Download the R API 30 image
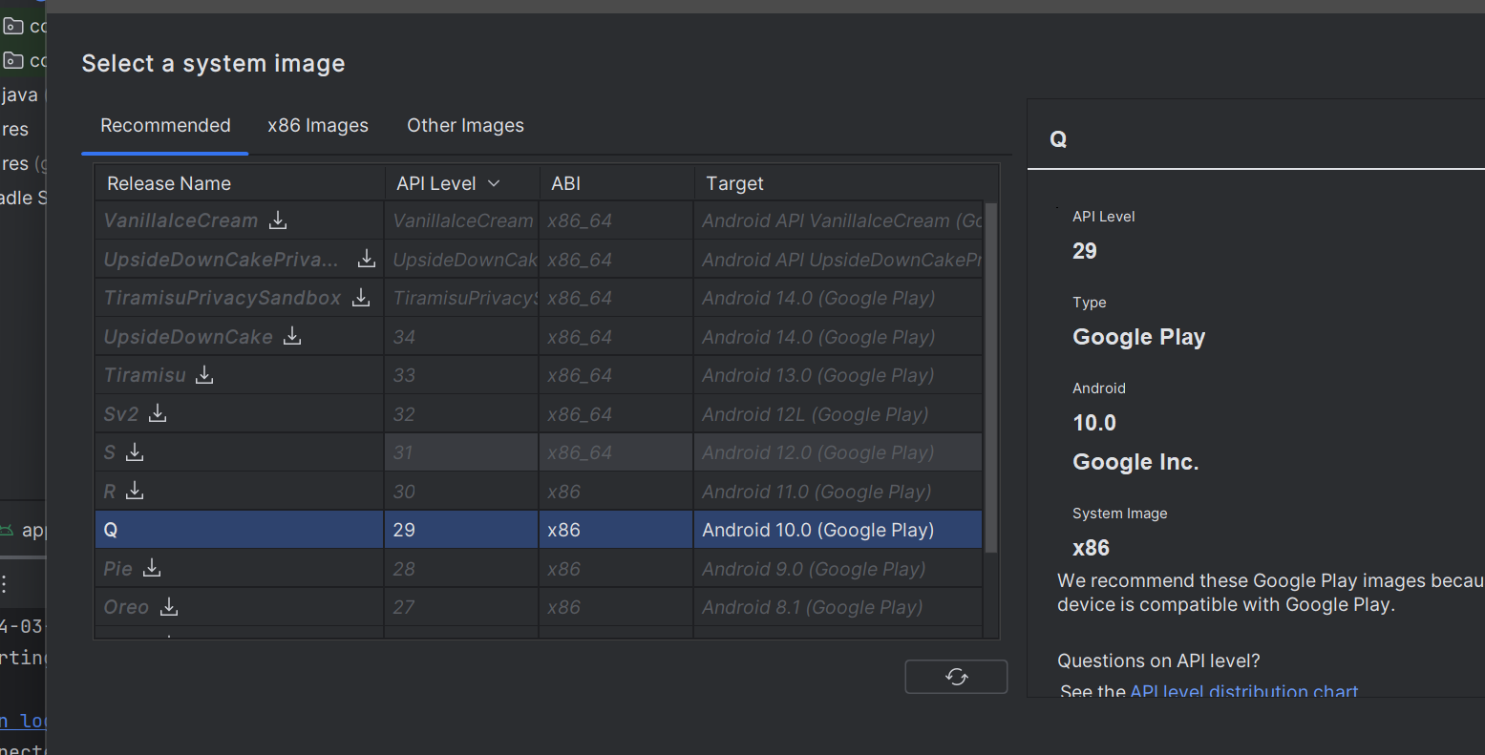 pyautogui.click(x=135, y=491)
